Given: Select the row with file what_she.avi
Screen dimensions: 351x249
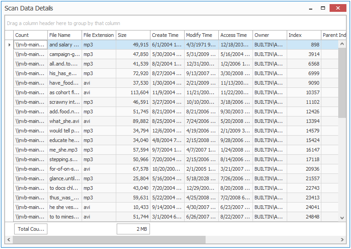Looking at the screenshot, I should 175,121.
